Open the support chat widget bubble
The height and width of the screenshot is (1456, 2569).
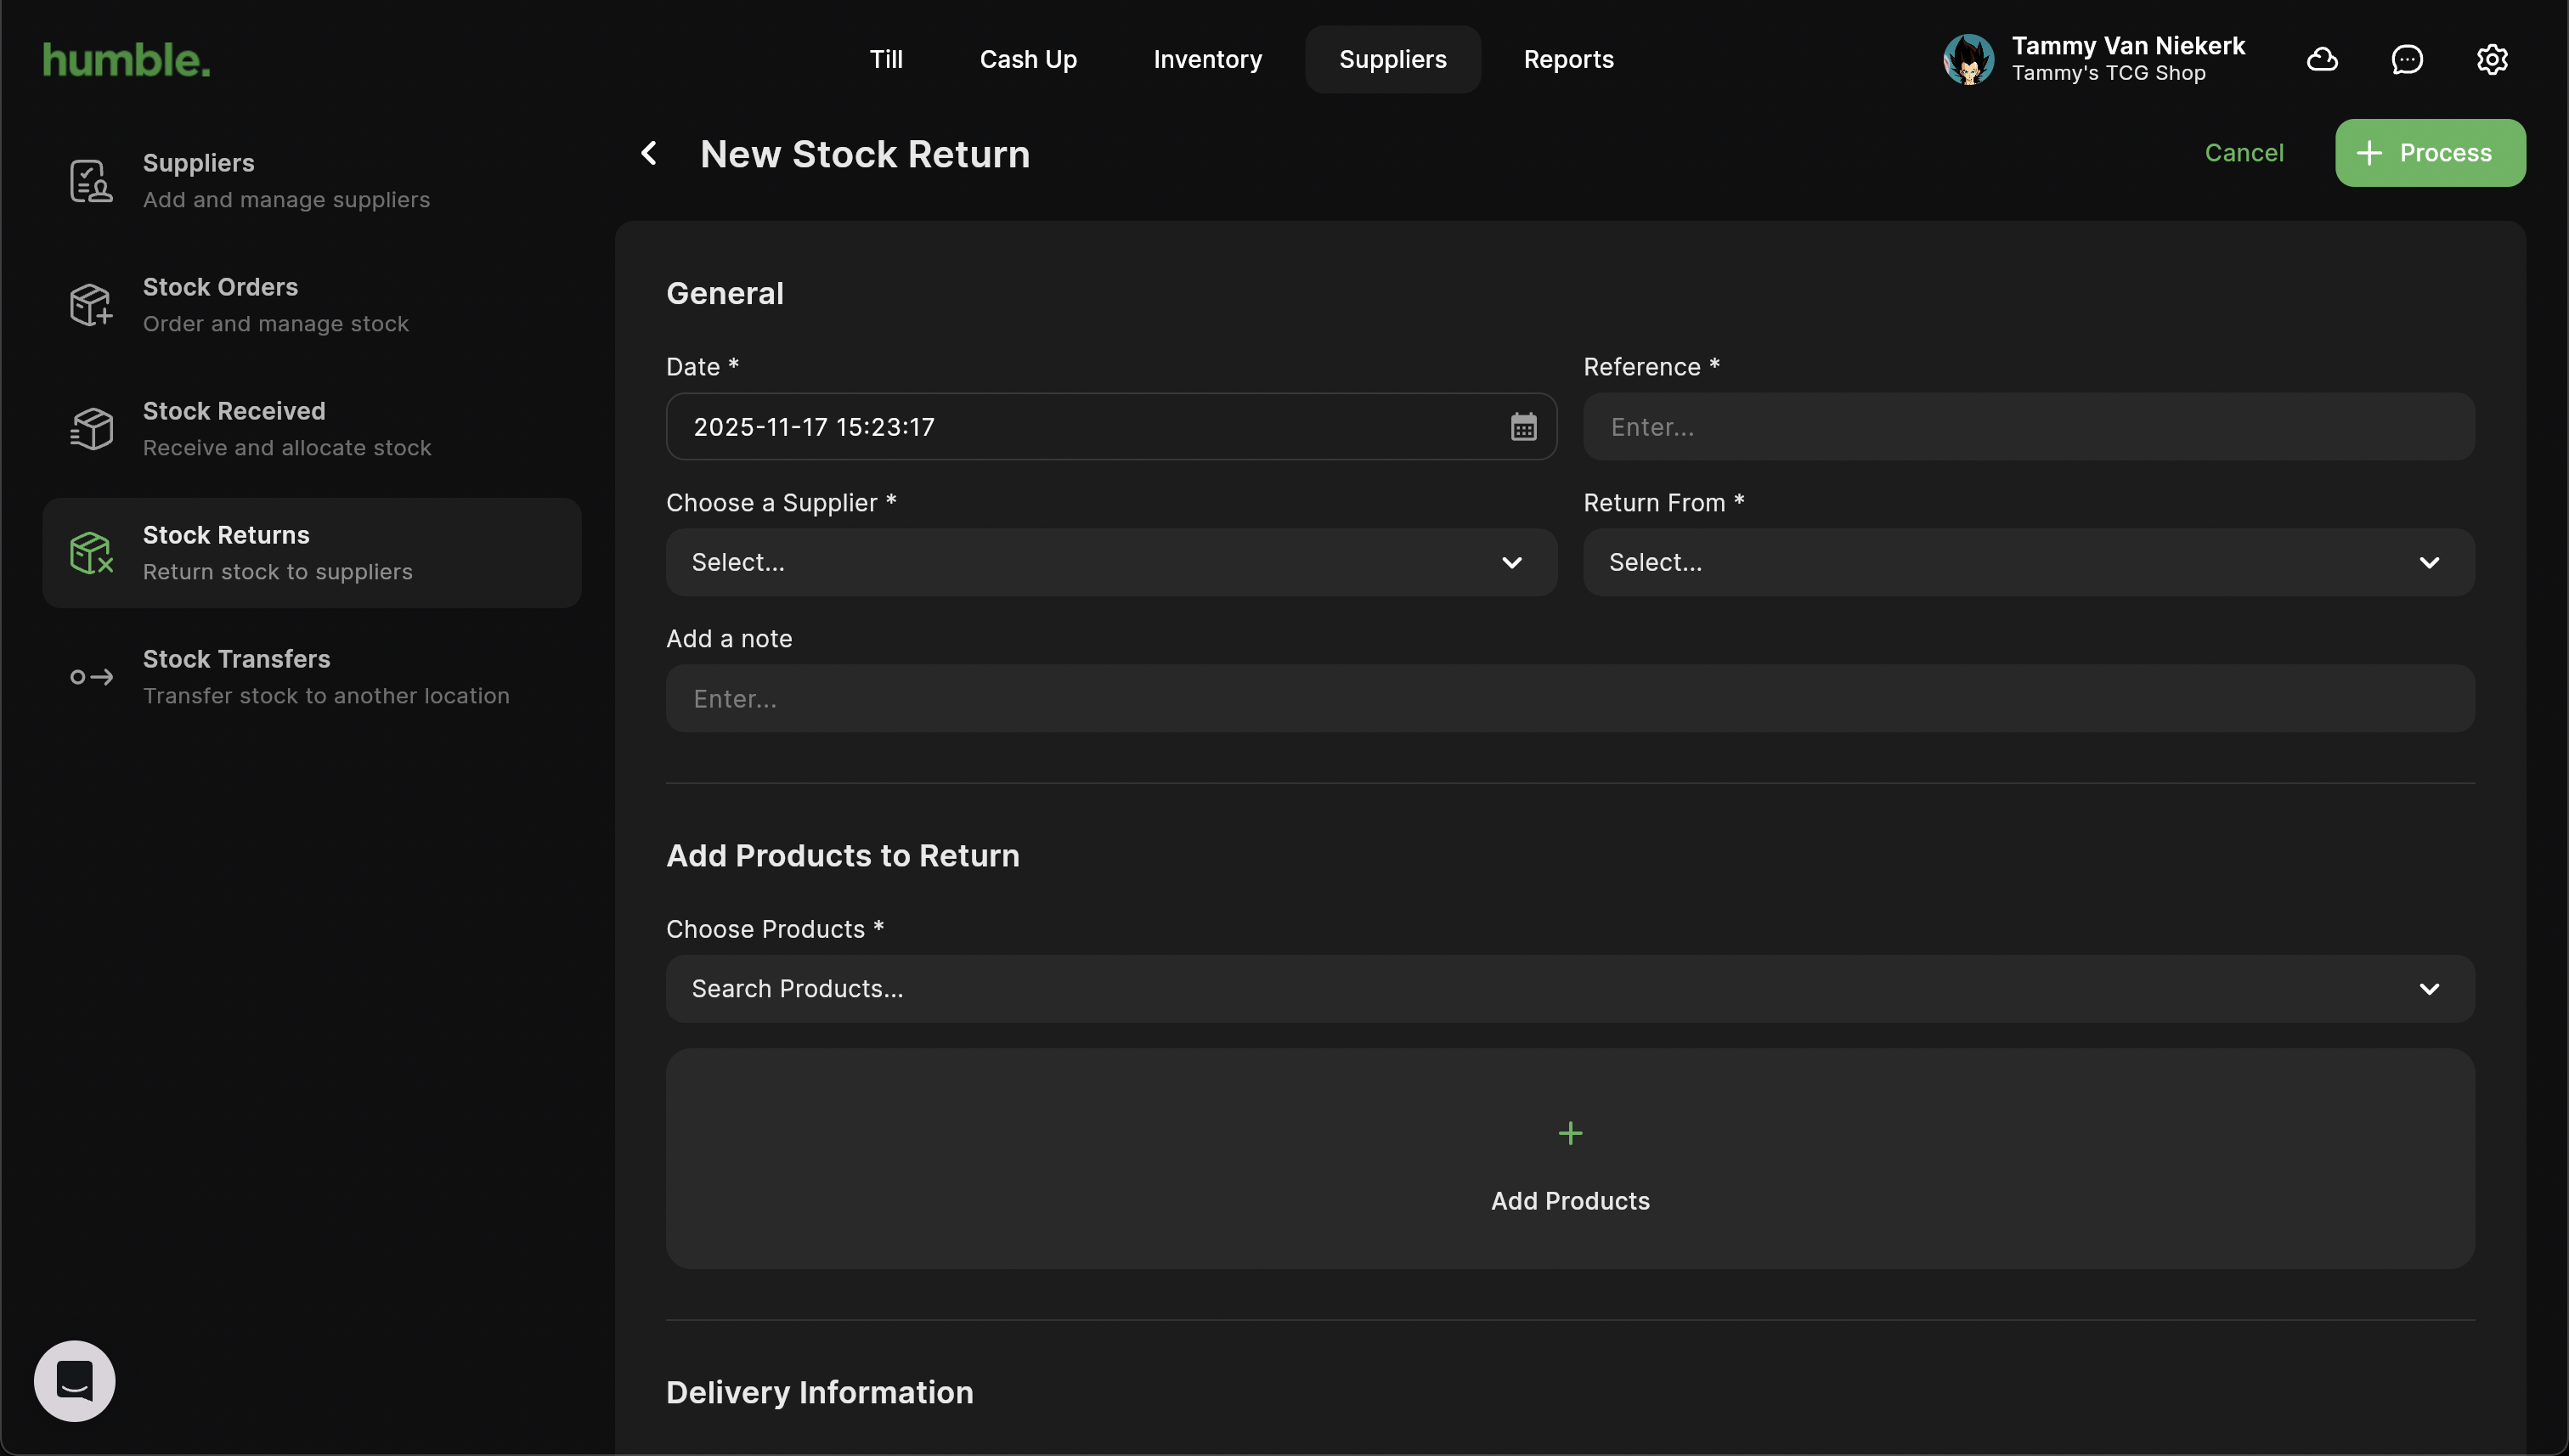[x=75, y=1381]
